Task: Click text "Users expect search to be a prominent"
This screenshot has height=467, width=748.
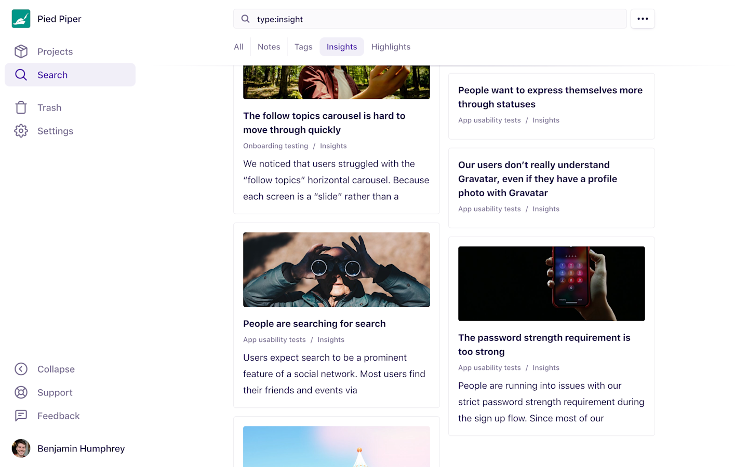Action: (x=325, y=358)
